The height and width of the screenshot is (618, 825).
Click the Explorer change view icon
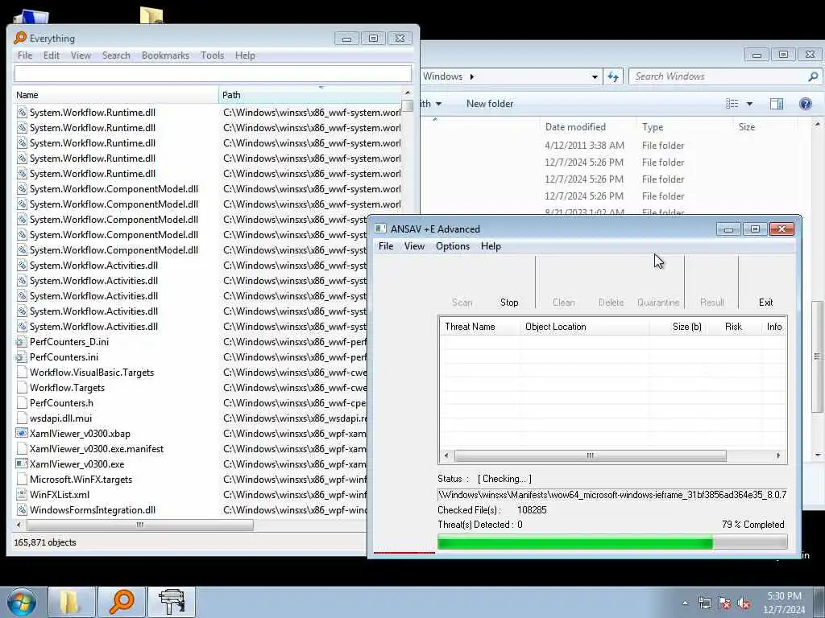(x=732, y=104)
